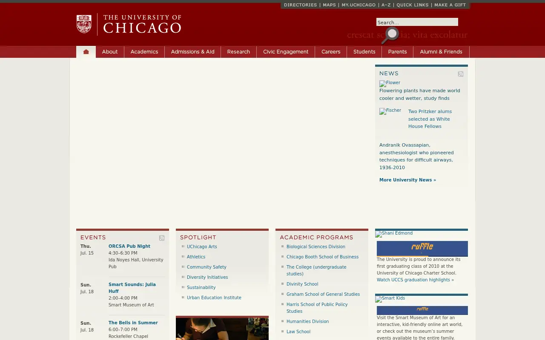Open Urban Education Institute link
The width and height of the screenshot is (545, 340).
[214, 298]
